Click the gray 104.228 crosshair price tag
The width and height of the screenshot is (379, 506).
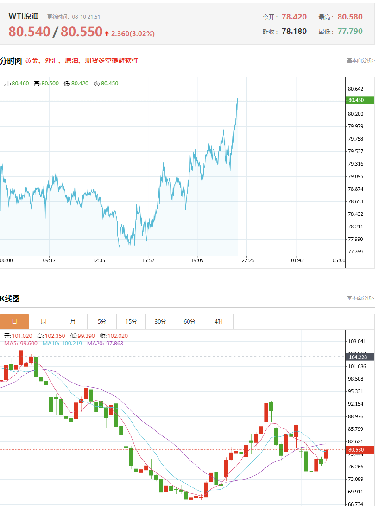coord(360,357)
